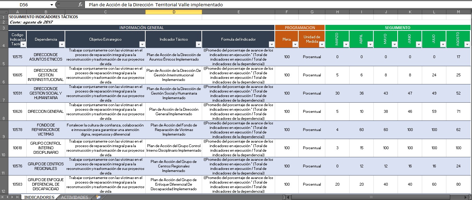Select MARZO value 30 for Gestion Social
Image resolution: width=472 pixels, height=200 pixels.
337,93
